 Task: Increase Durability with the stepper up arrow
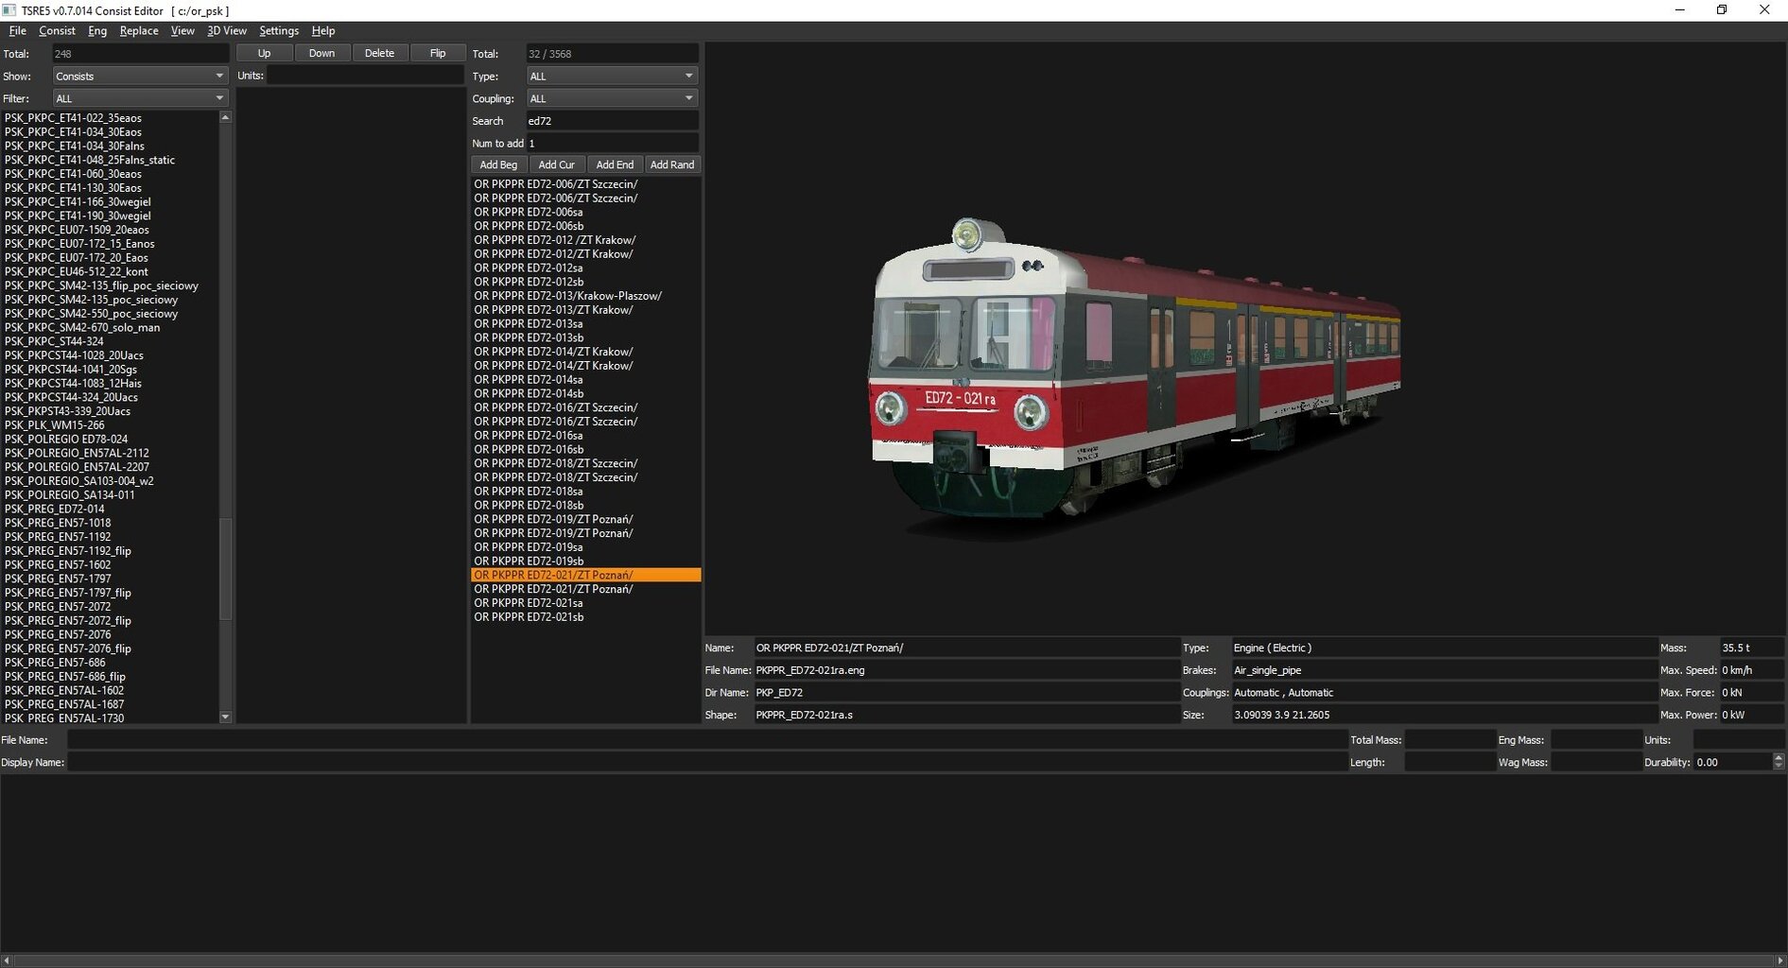(x=1778, y=758)
